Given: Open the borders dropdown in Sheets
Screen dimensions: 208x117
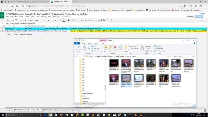Looking at the screenshot, I should point(72,20).
